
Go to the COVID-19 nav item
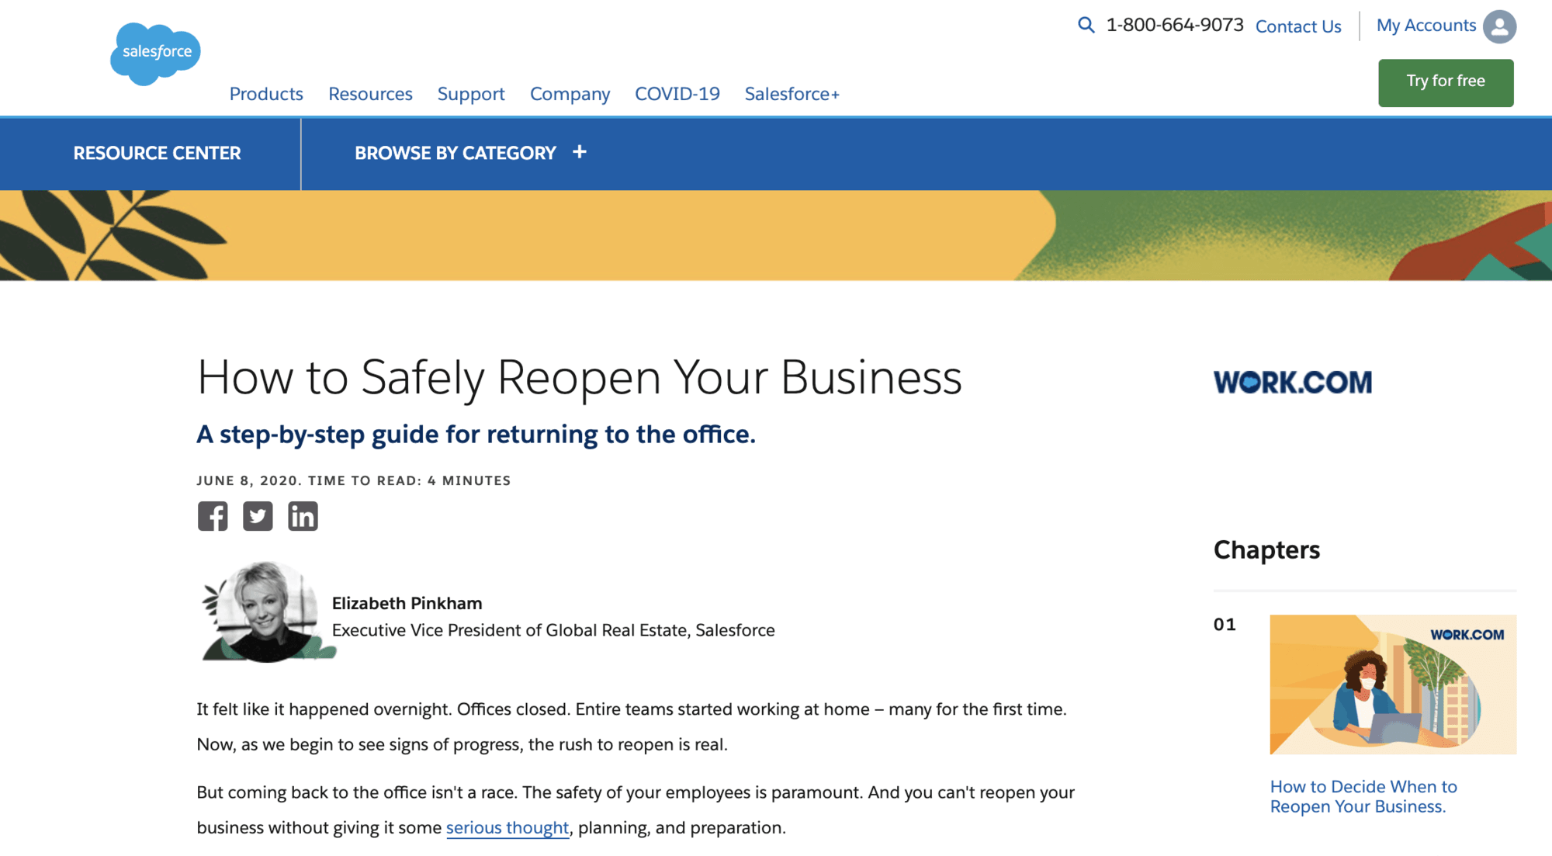click(677, 94)
